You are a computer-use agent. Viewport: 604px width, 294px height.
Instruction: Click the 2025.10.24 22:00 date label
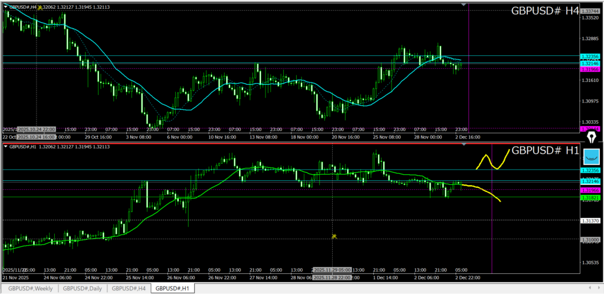click(x=36, y=129)
